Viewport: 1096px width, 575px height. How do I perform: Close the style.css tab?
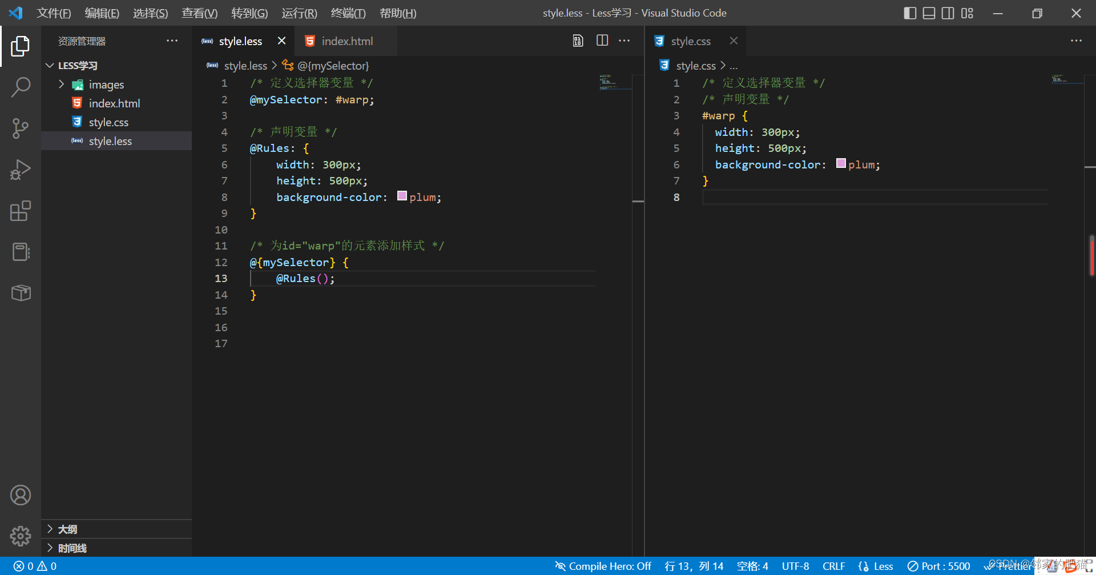pos(734,41)
